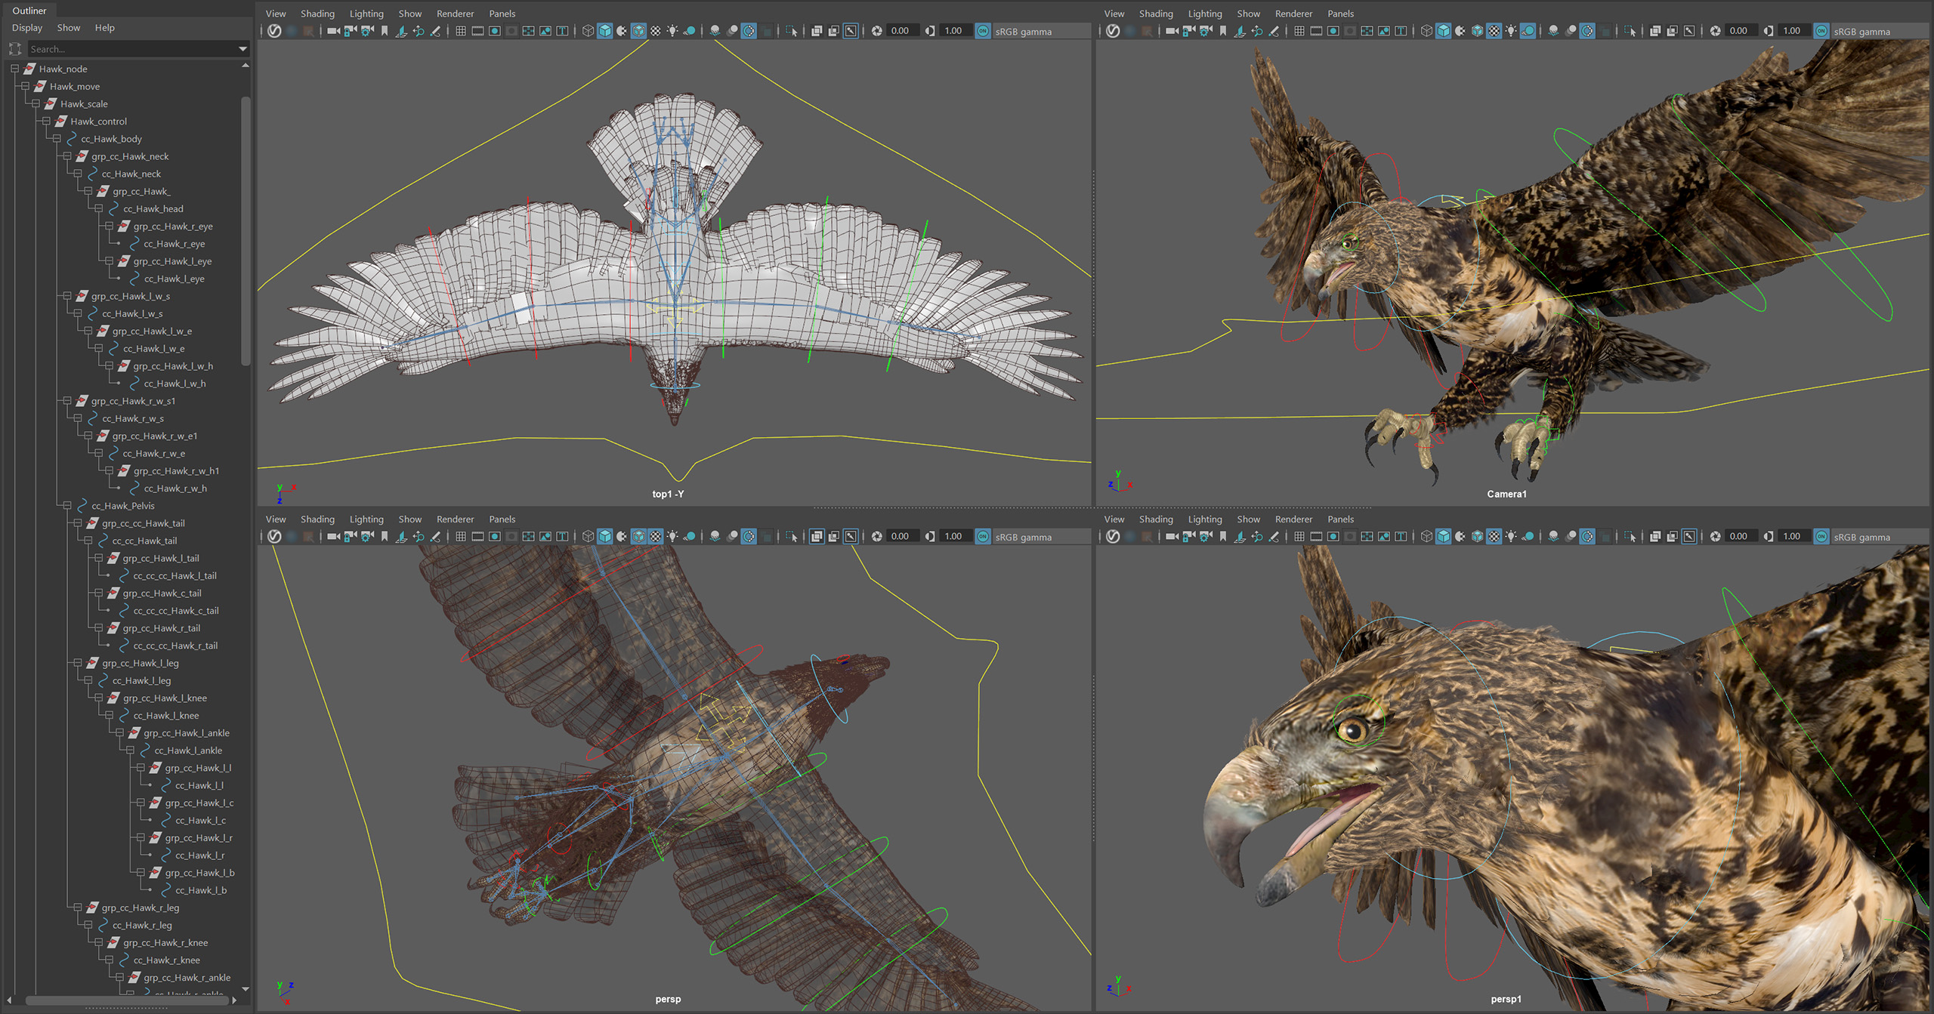The width and height of the screenshot is (1934, 1014).
Task: Click the Outliner vertical scrollbar thumb
Action: coord(246,230)
